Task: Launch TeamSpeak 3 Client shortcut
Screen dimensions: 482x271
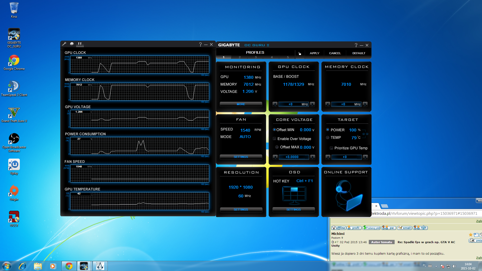Action: (14, 89)
